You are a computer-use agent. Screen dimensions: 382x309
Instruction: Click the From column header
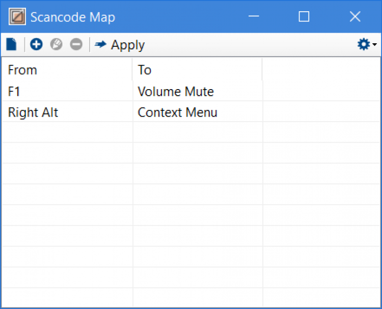pos(67,70)
